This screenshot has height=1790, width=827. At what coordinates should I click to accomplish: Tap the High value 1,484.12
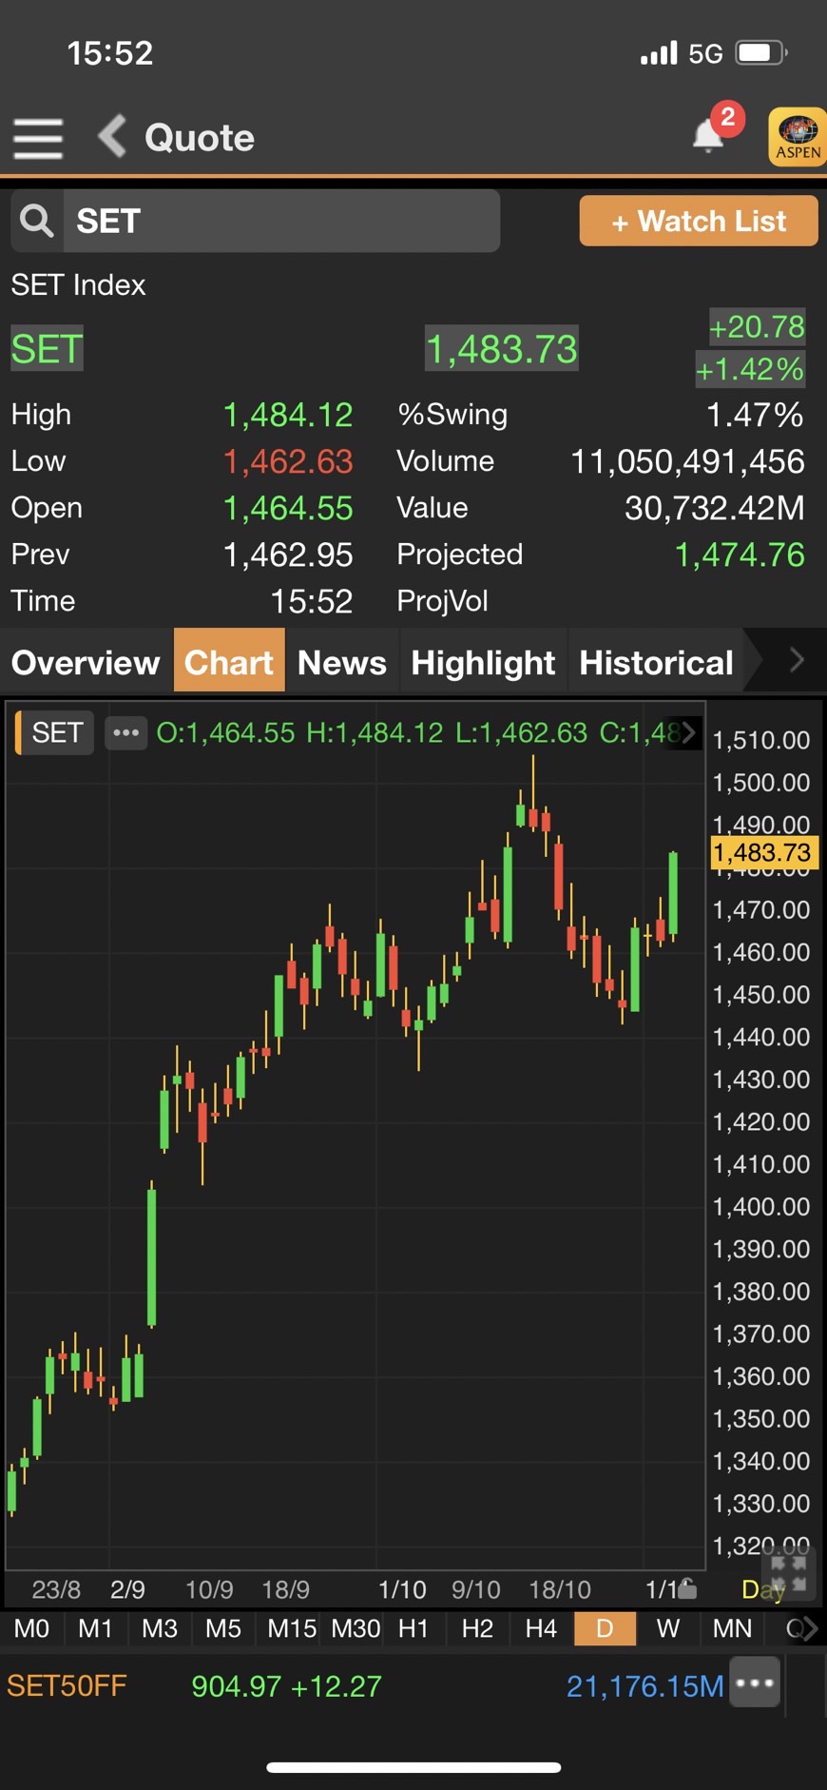tap(287, 415)
